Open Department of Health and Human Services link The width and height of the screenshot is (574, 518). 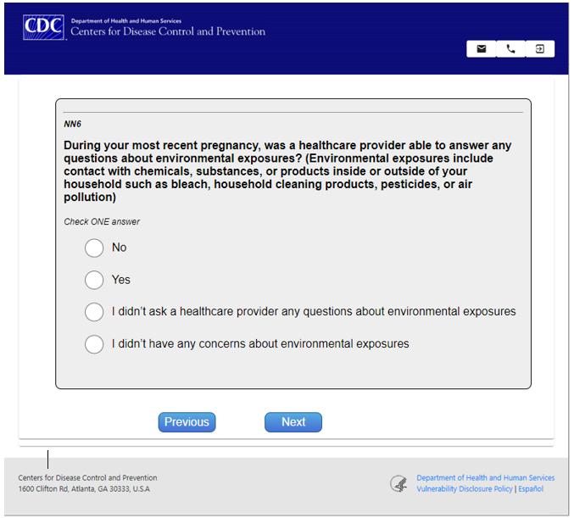point(485,478)
